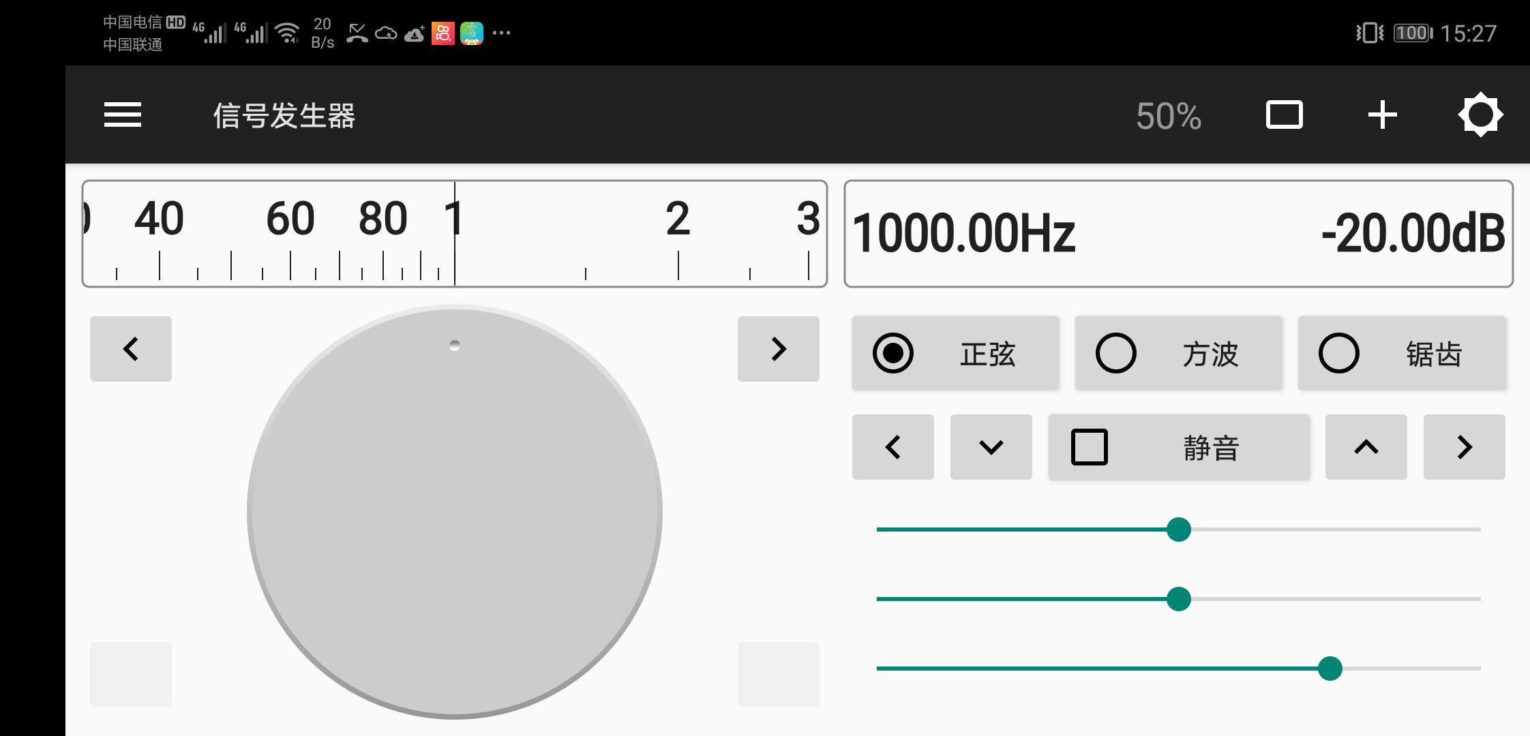Tap the right chevron below the 锯齿 option
1530x736 pixels.
(x=1464, y=447)
